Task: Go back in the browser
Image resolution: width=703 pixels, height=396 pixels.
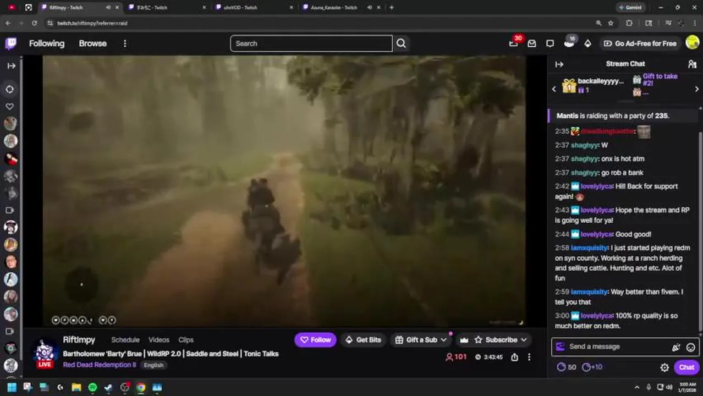Action: (x=8, y=23)
